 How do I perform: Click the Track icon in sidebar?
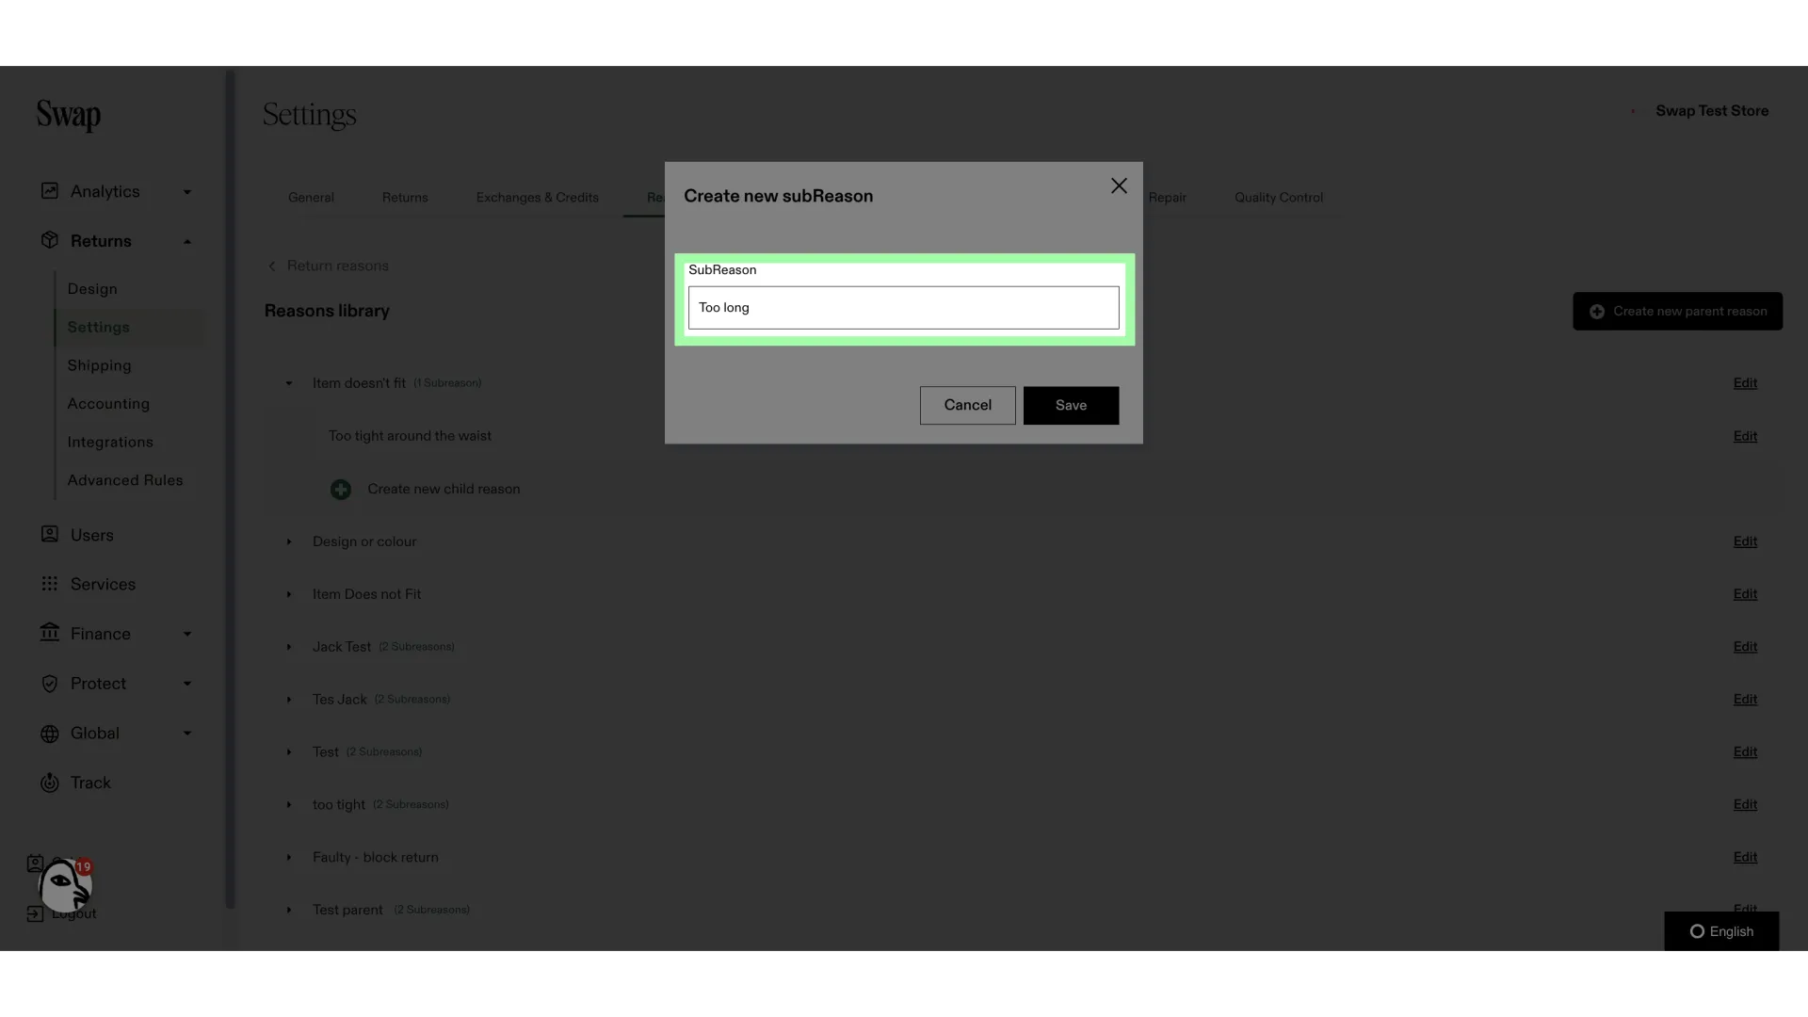pos(50,783)
